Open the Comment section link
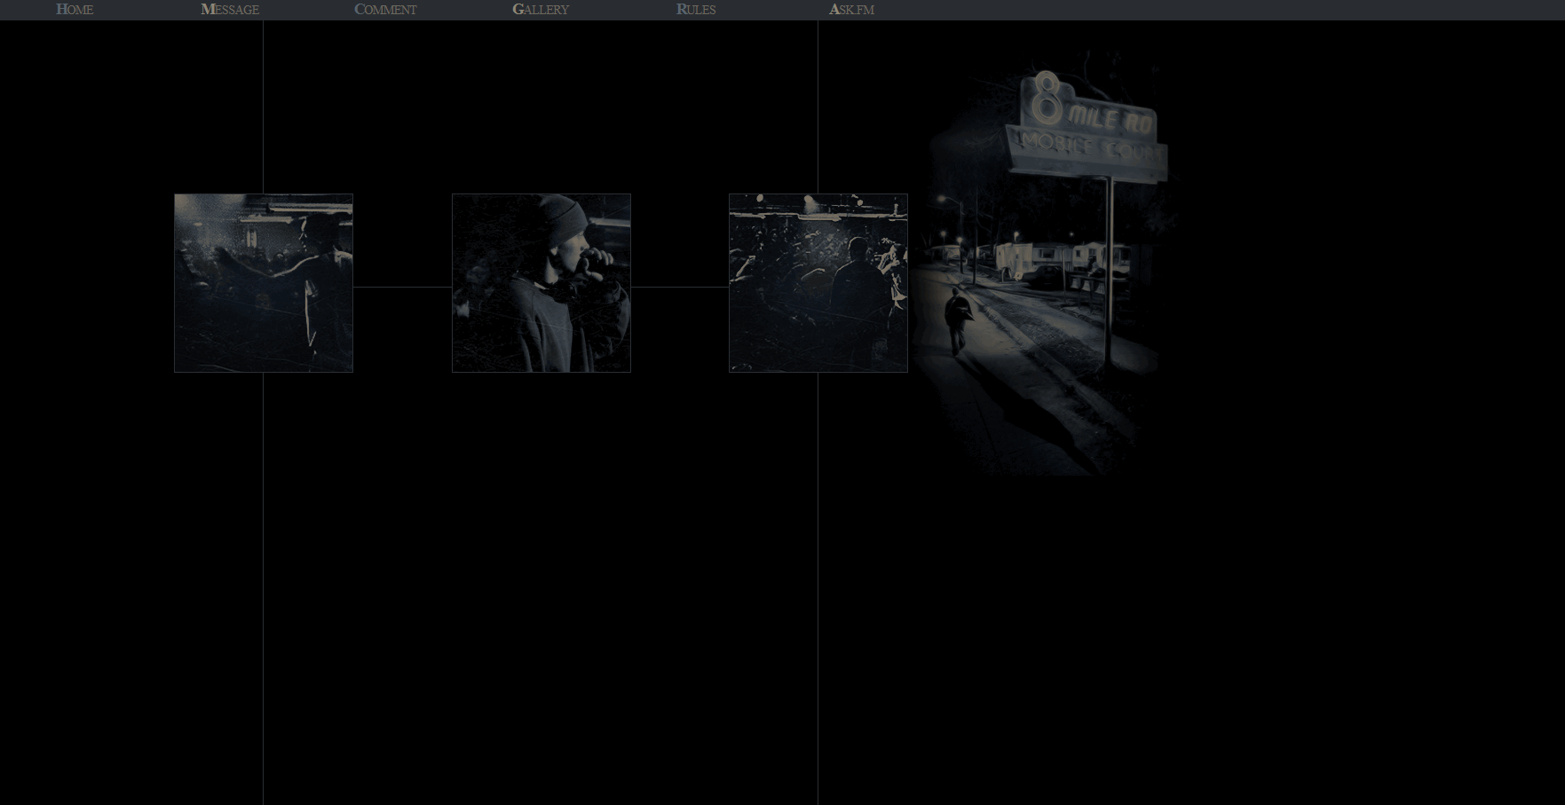 tap(385, 10)
